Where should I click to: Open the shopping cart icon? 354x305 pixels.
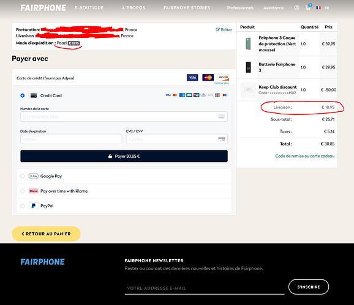coord(309,7)
